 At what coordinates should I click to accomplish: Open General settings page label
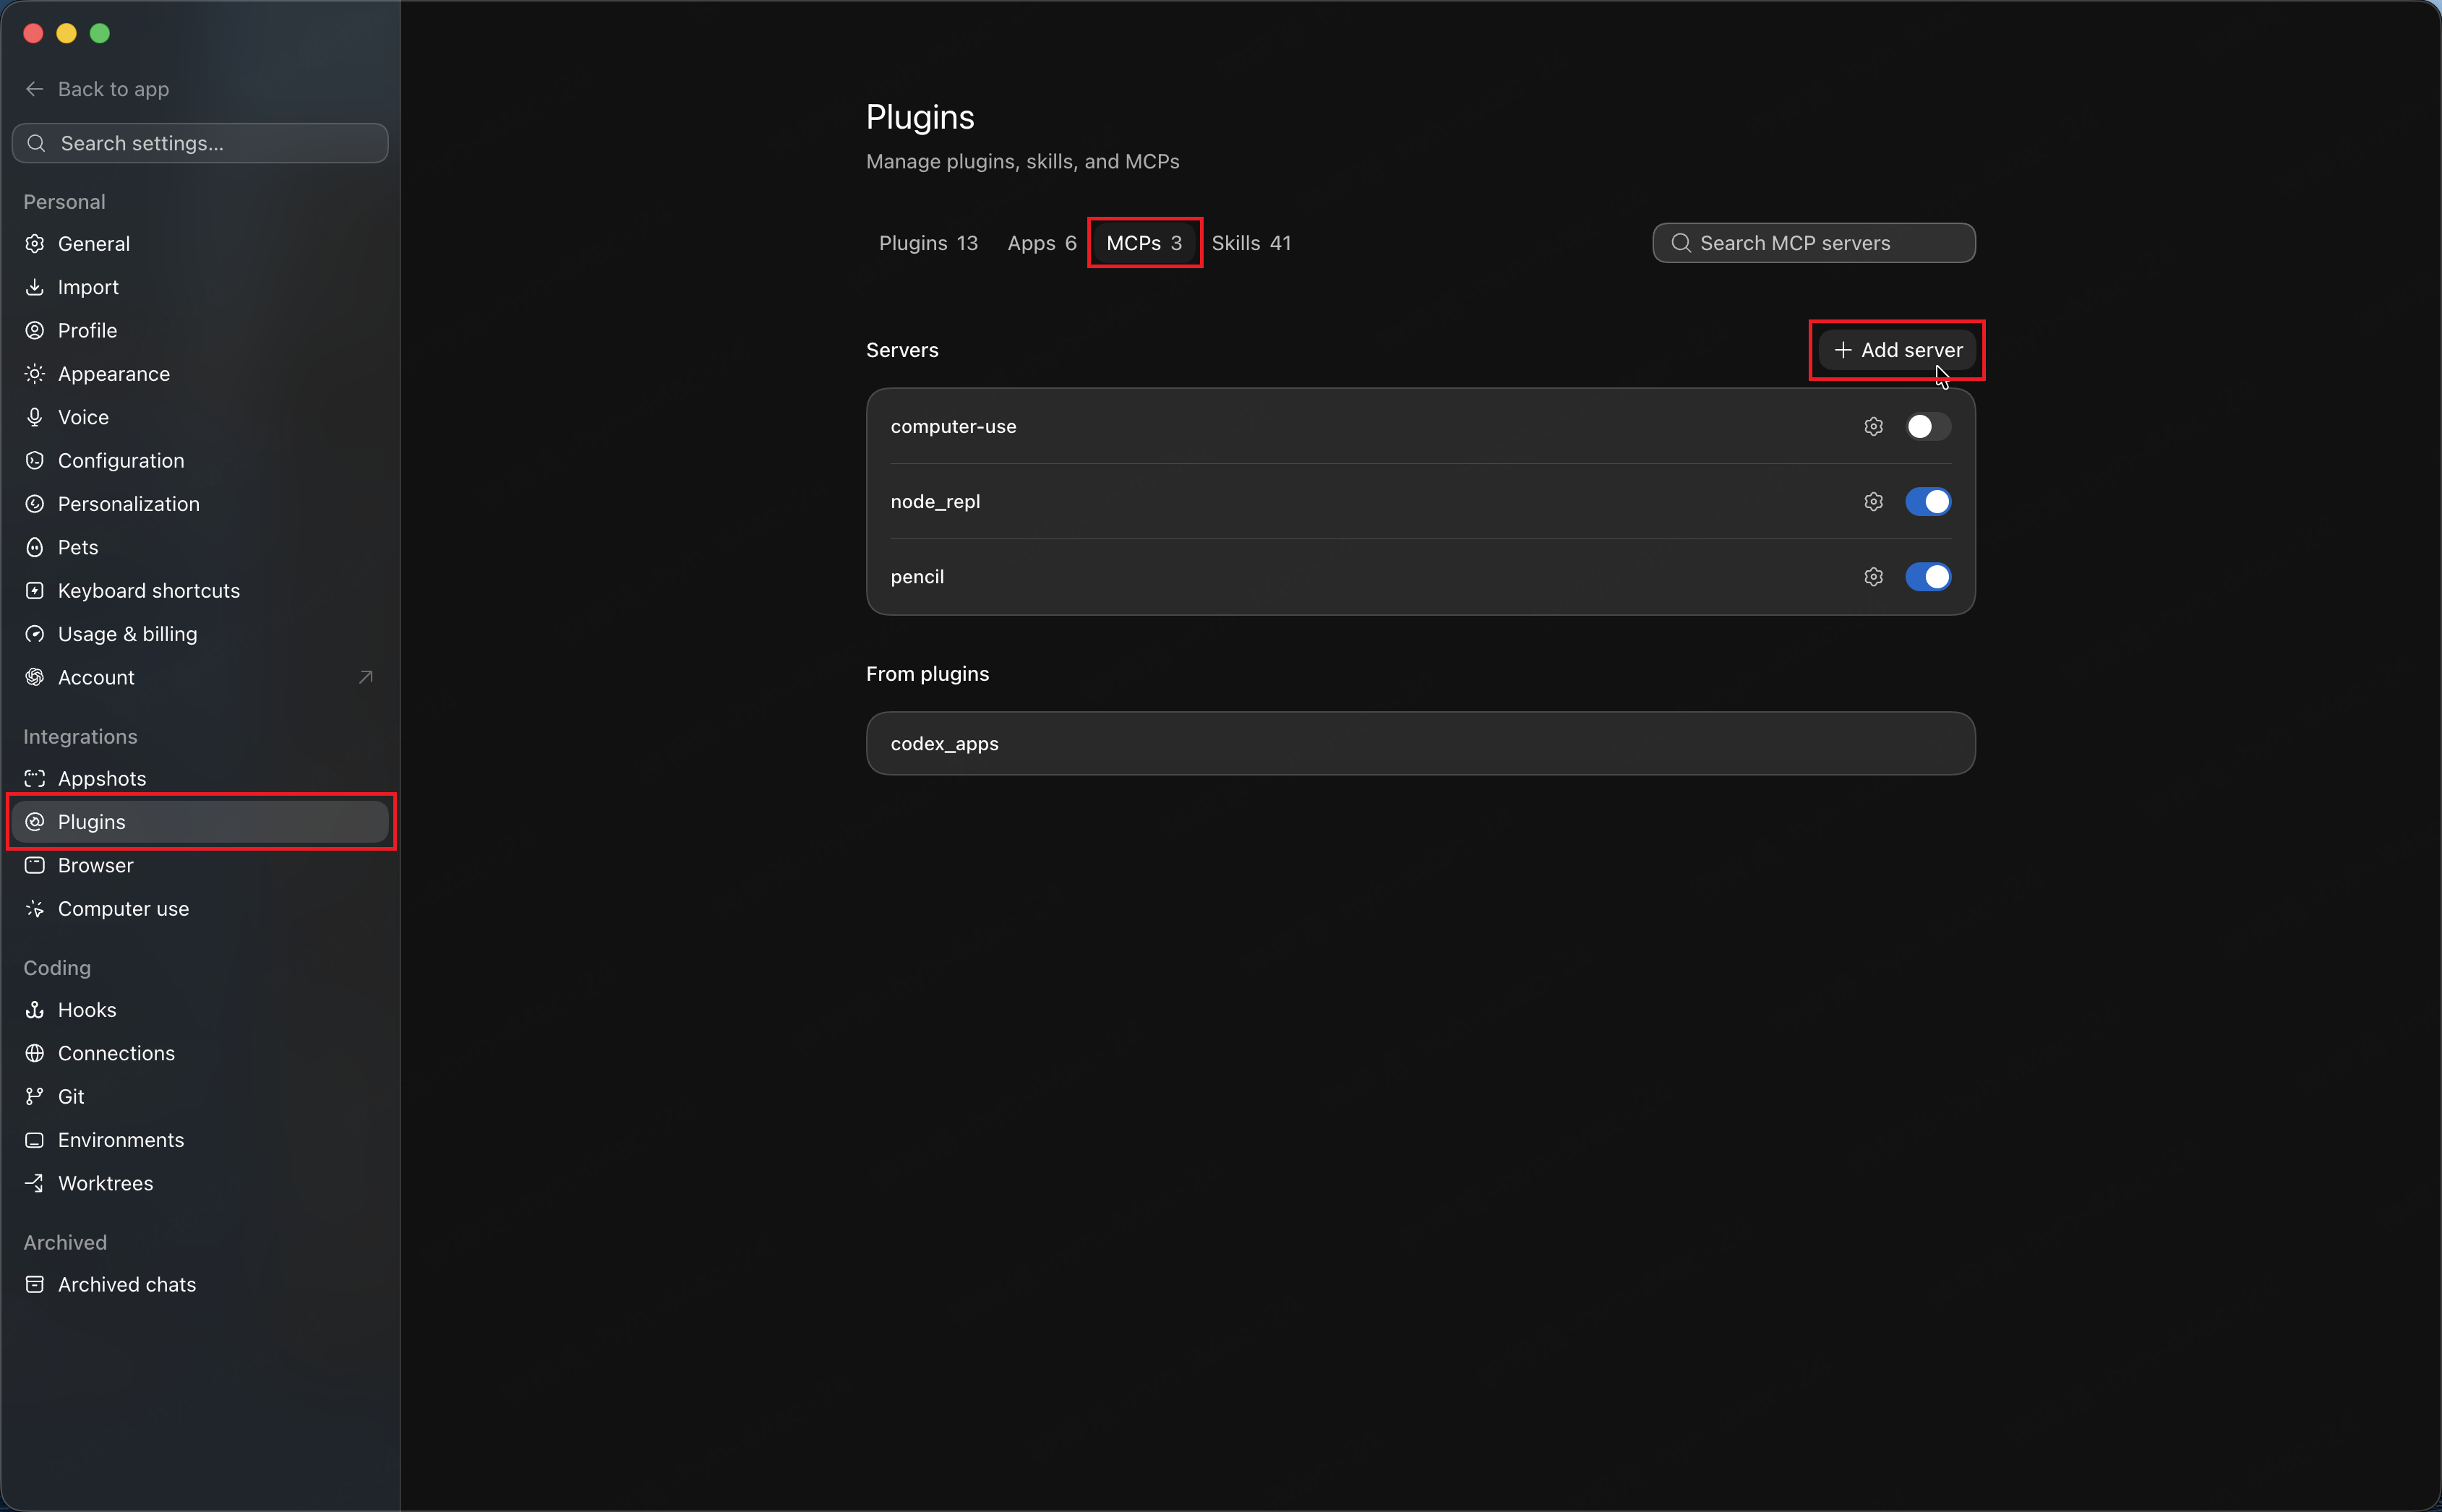[x=94, y=244]
